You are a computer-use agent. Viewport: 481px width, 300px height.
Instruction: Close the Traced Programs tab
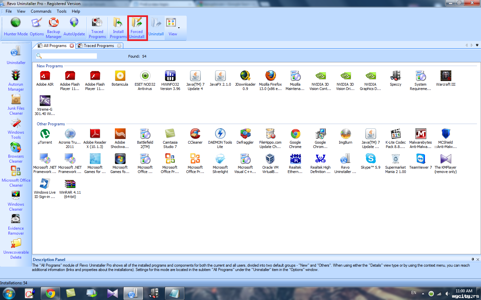point(119,46)
